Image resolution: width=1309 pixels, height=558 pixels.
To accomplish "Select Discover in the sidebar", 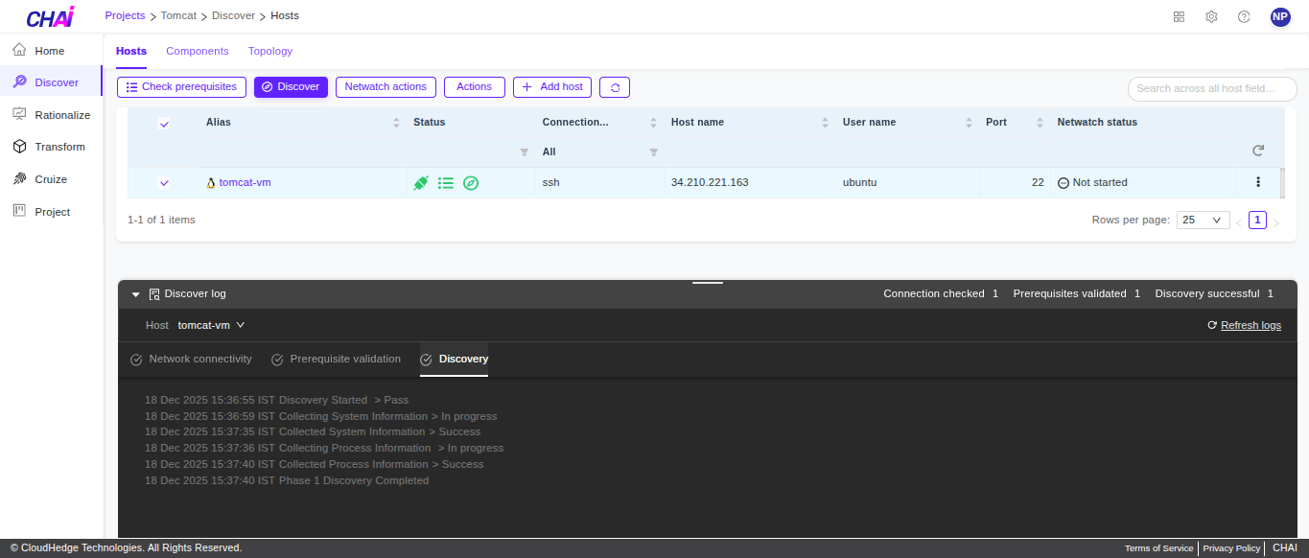I will click(x=51, y=82).
